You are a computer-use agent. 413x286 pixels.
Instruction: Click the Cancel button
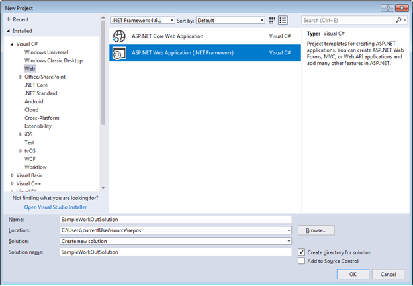click(x=388, y=274)
